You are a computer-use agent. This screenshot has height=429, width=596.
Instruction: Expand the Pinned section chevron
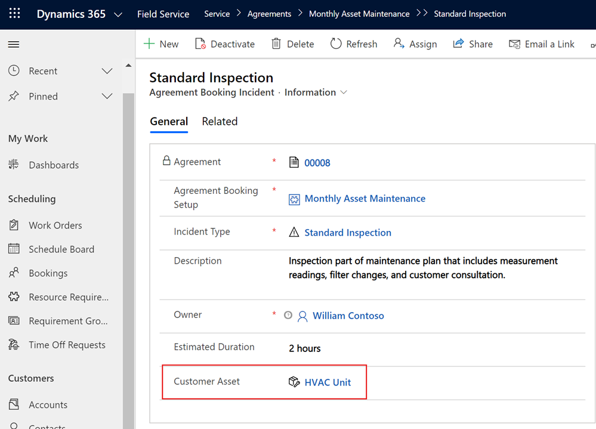click(x=107, y=96)
